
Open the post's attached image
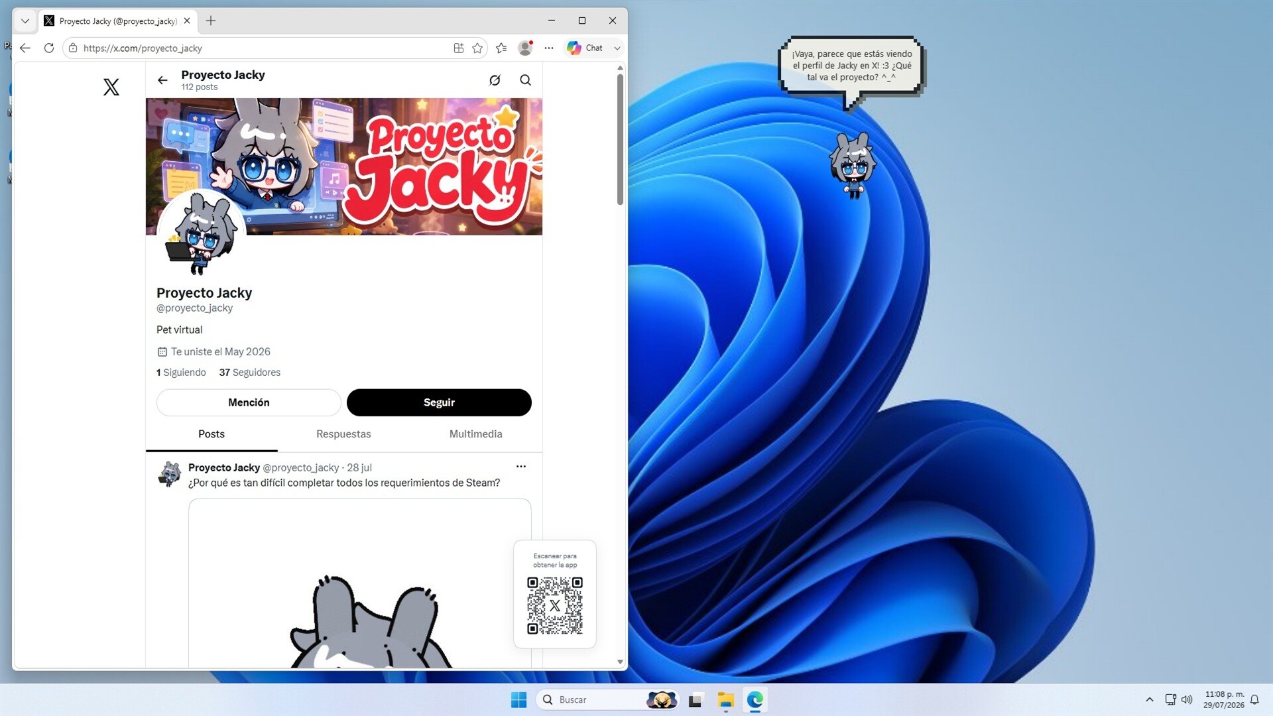[359, 583]
